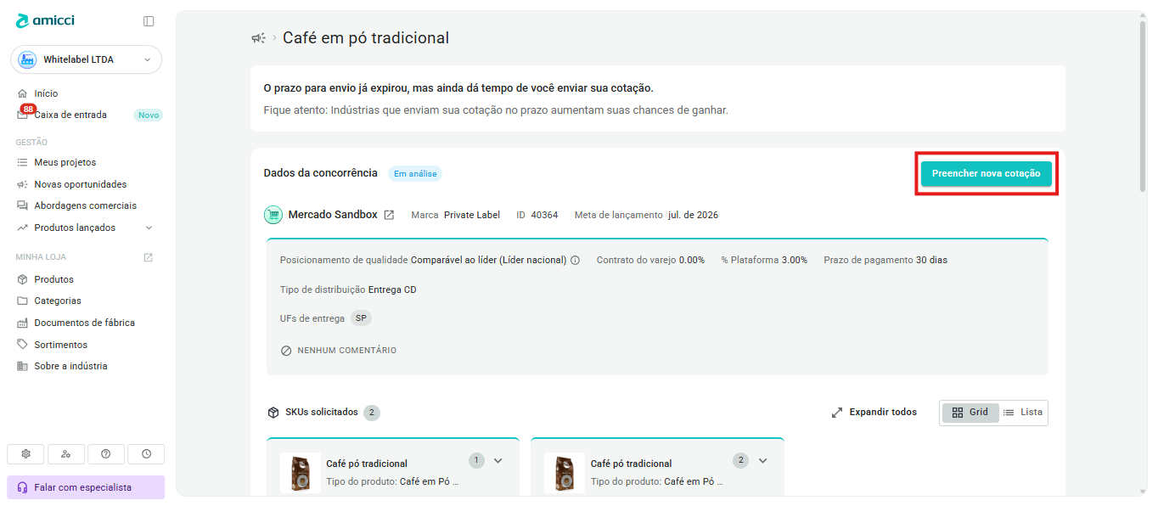This screenshot has width=1158, height=506.
Task: Open Mercado Sandbox external link icon
Action: coord(389,215)
